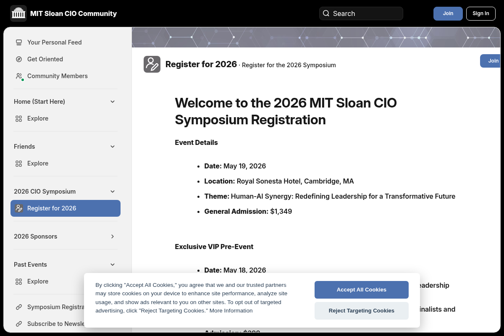504x336 pixels.
Task: Click the Get Oriented compass icon
Action: (19, 59)
